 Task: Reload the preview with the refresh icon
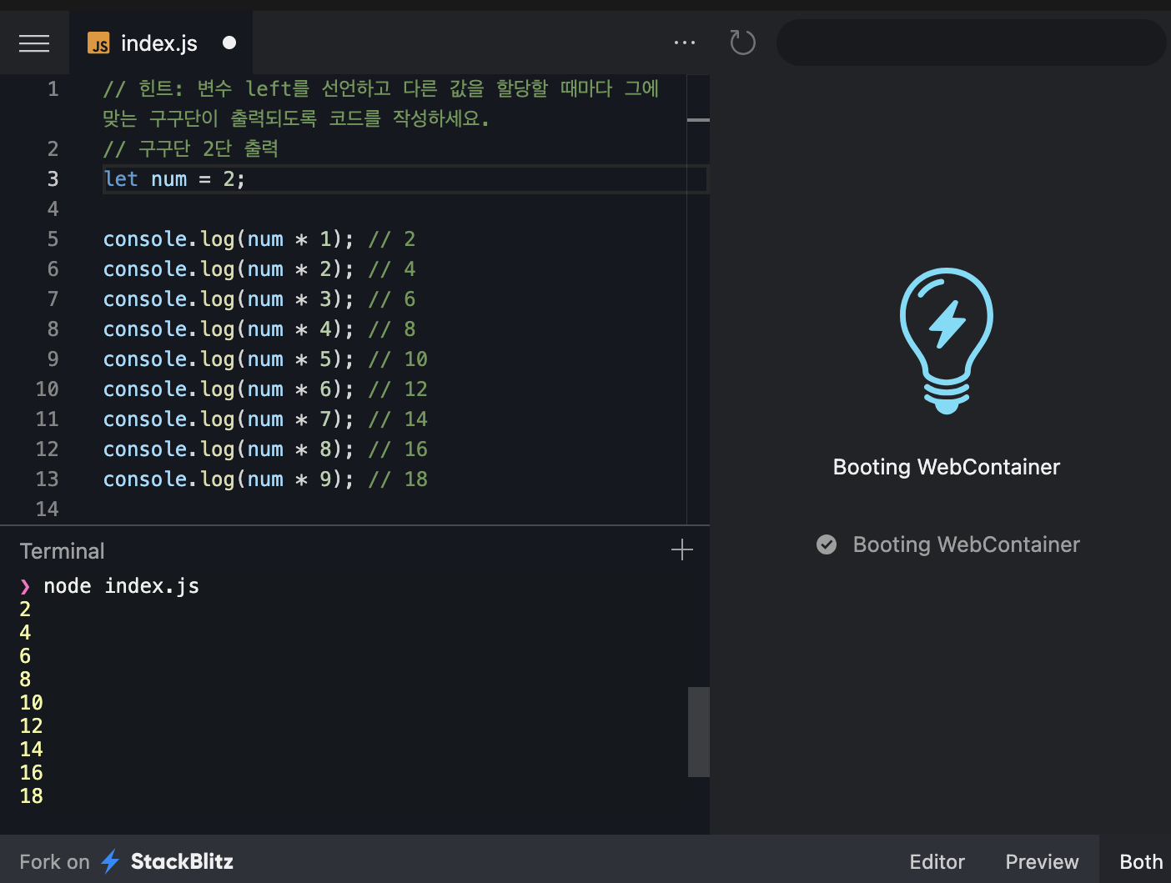click(x=742, y=43)
